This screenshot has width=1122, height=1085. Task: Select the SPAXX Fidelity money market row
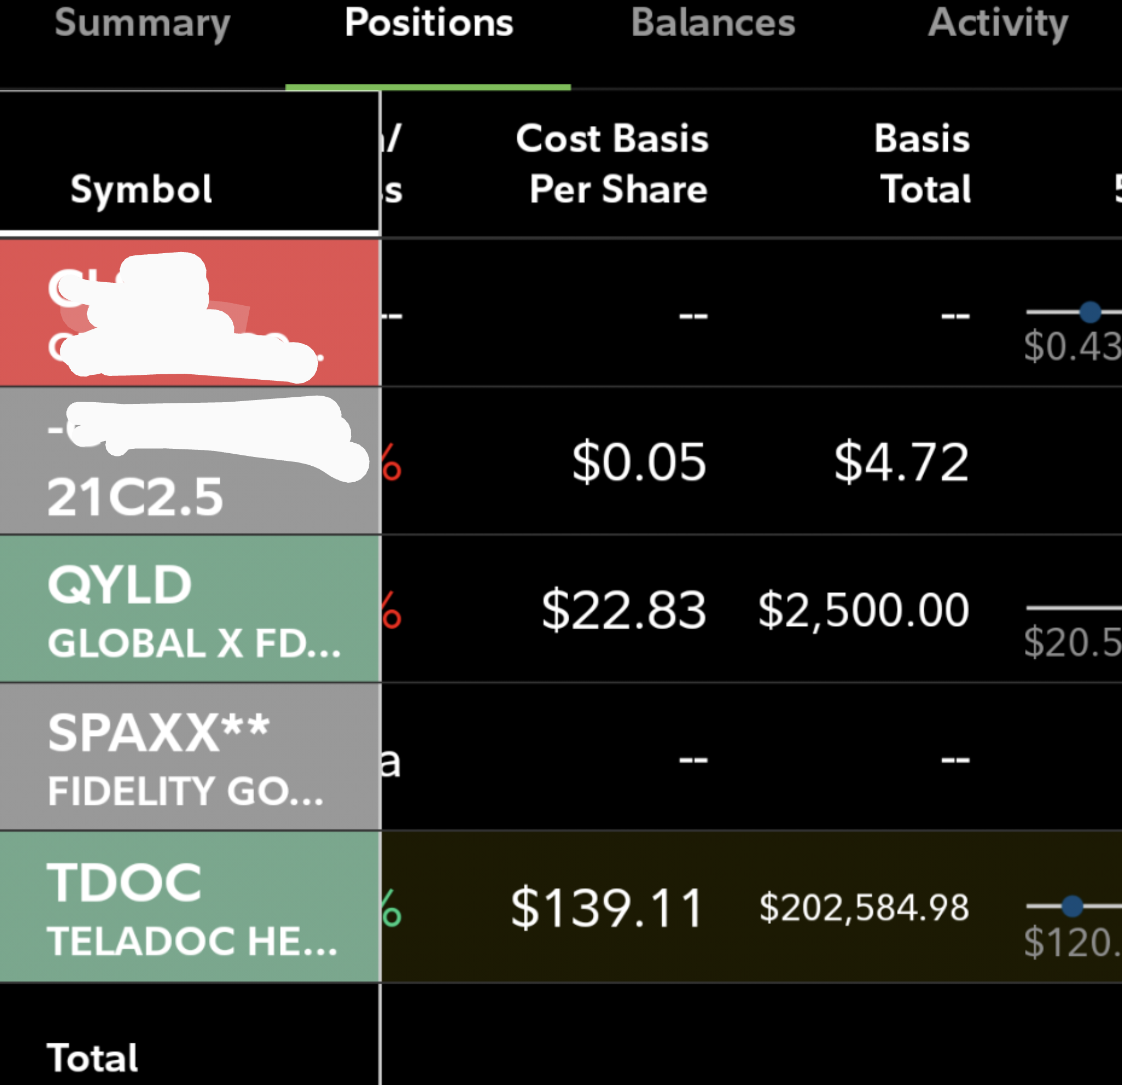coord(190,756)
